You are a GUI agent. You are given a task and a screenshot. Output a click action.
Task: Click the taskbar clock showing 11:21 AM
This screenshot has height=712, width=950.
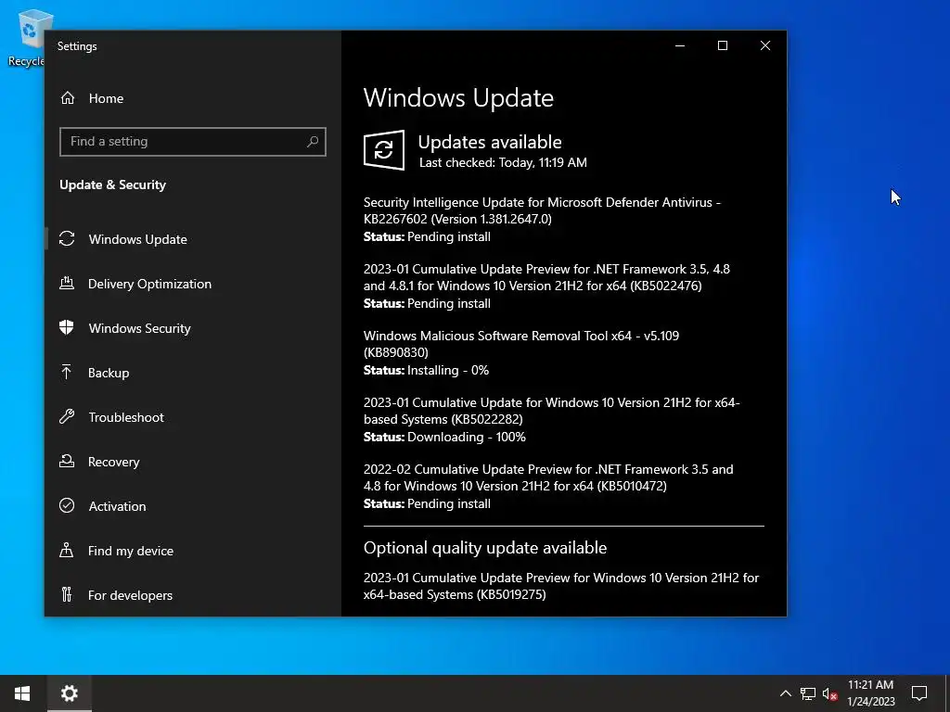(870, 693)
